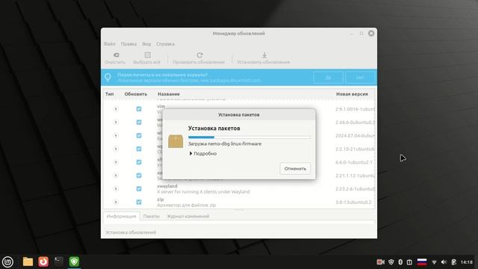The height and width of the screenshot is (269, 478).
Task: Switch to the Информация tab
Action: (121, 216)
